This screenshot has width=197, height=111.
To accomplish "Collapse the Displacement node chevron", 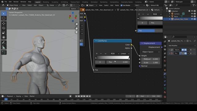I will click(142, 43).
